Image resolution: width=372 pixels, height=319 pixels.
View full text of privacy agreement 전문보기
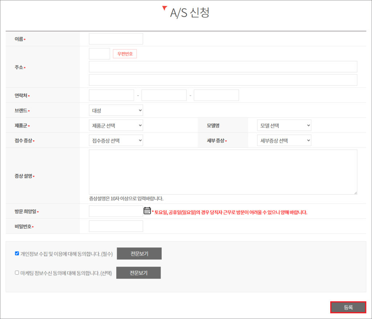139,254
